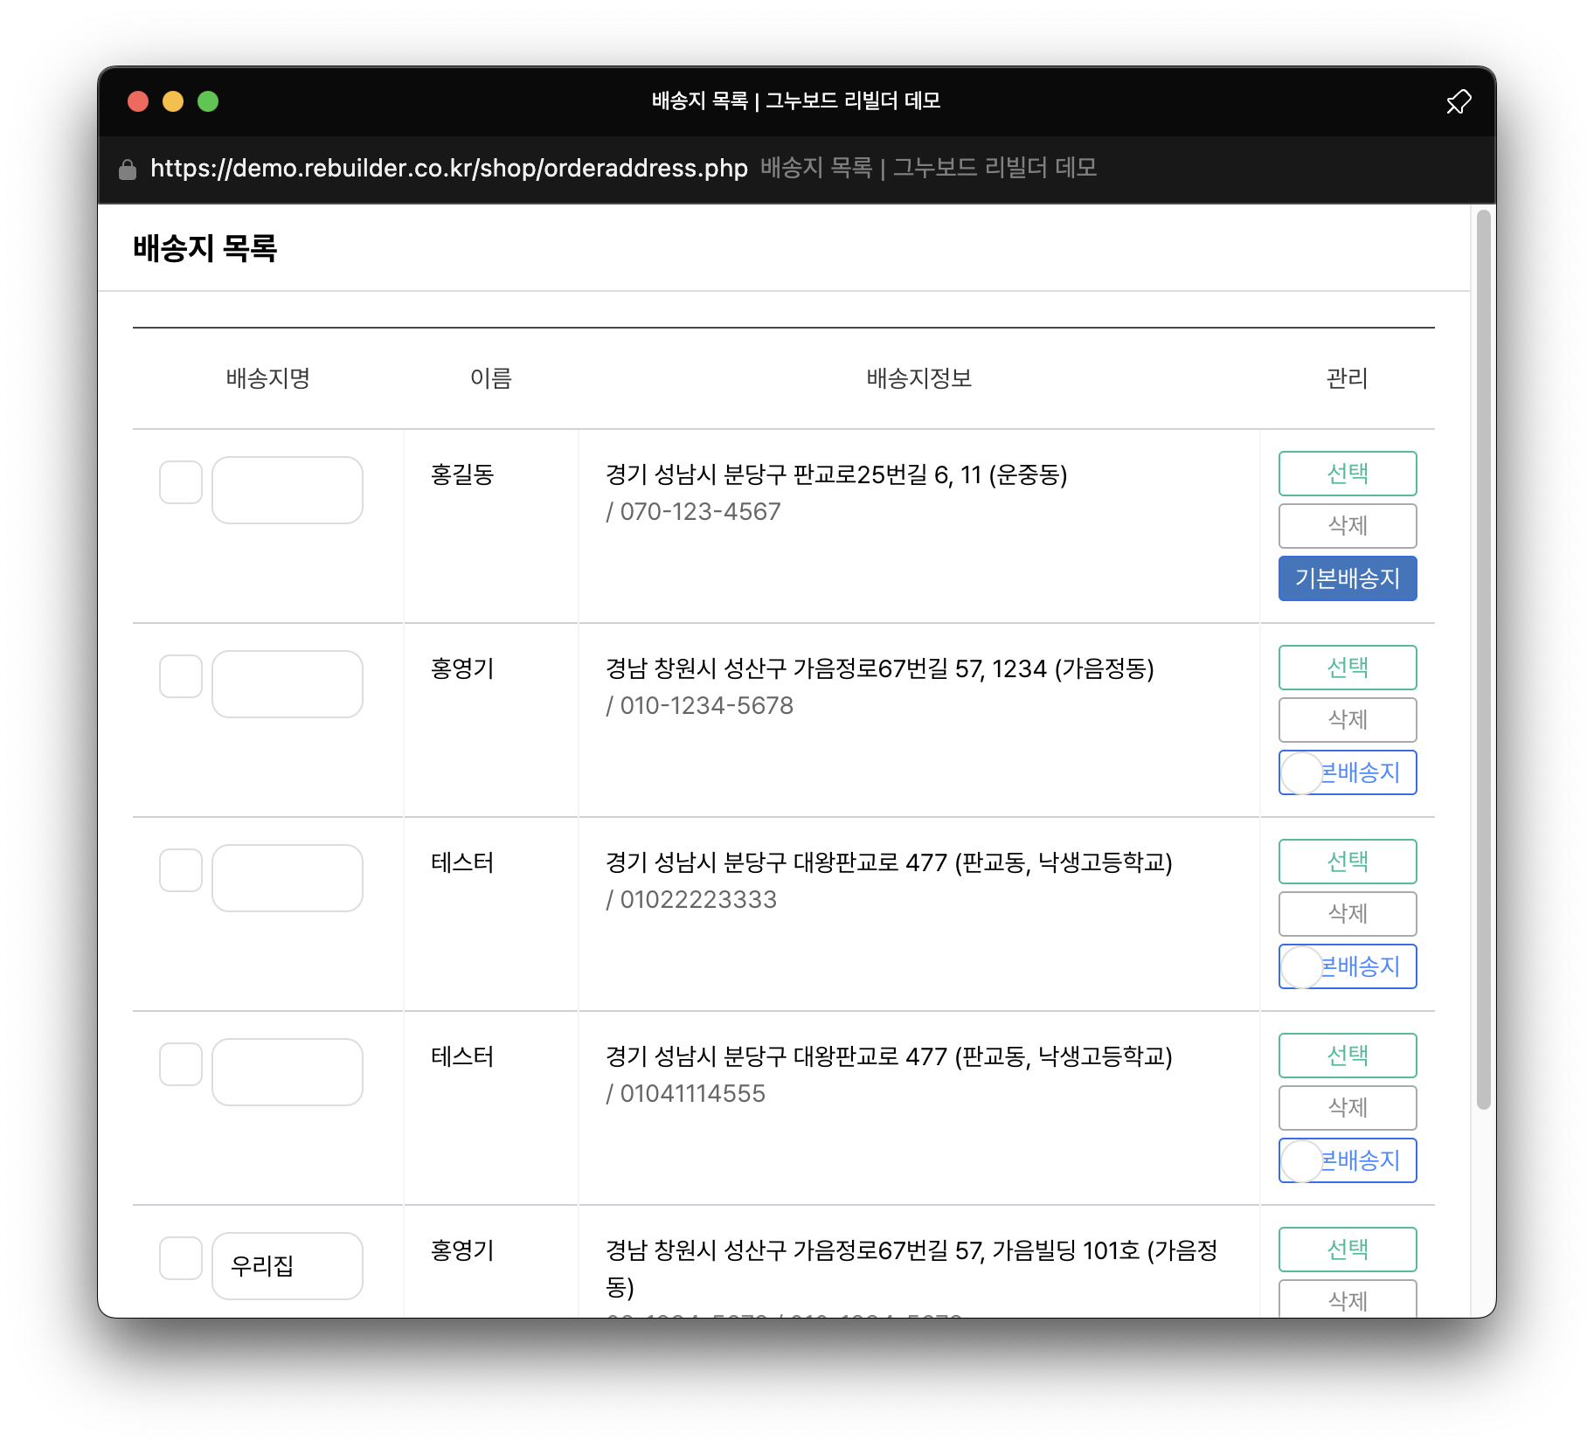Tick the checkbox for 홍영기 with phone 010-1234-5678

(x=181, y=676)
